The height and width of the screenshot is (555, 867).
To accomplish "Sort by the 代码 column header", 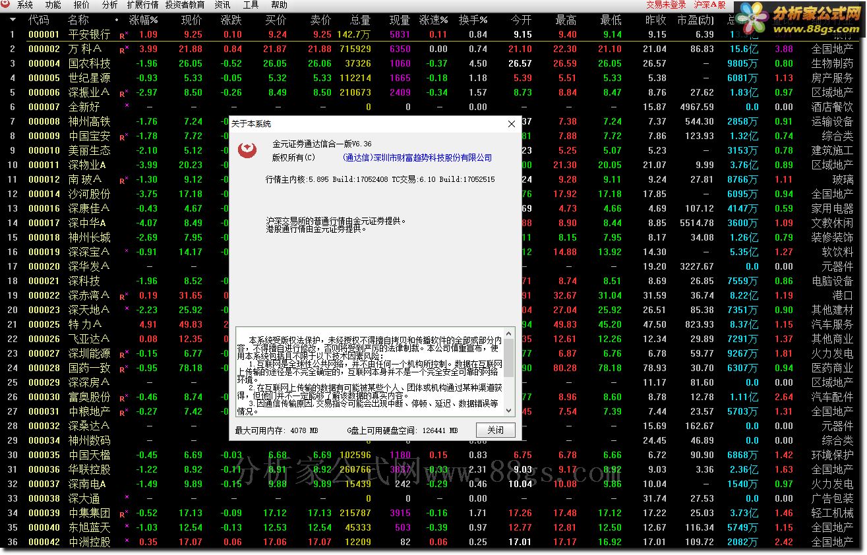I will (x=39, y=20).
